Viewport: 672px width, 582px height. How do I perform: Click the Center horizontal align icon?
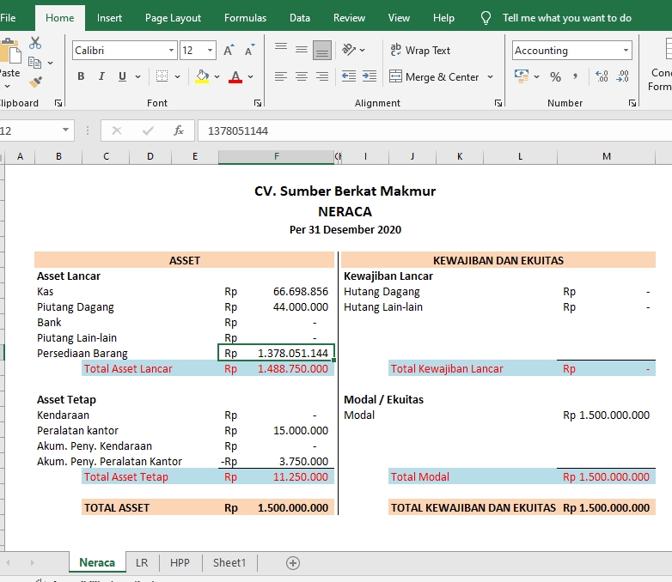pos(302,77)
